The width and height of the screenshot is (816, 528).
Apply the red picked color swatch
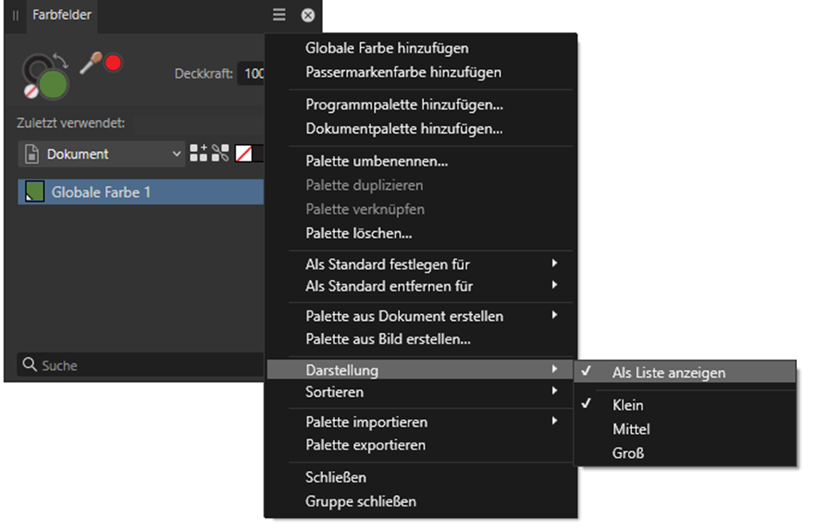[113, 62]
